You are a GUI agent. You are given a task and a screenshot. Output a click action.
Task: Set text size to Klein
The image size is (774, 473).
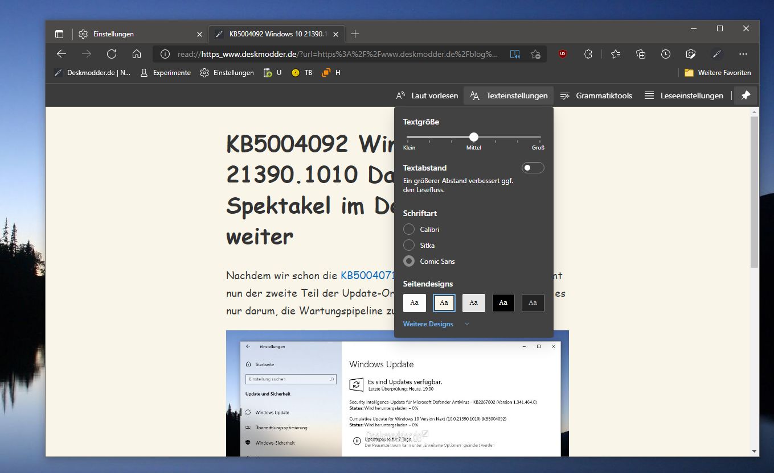(x=409, y=147)
